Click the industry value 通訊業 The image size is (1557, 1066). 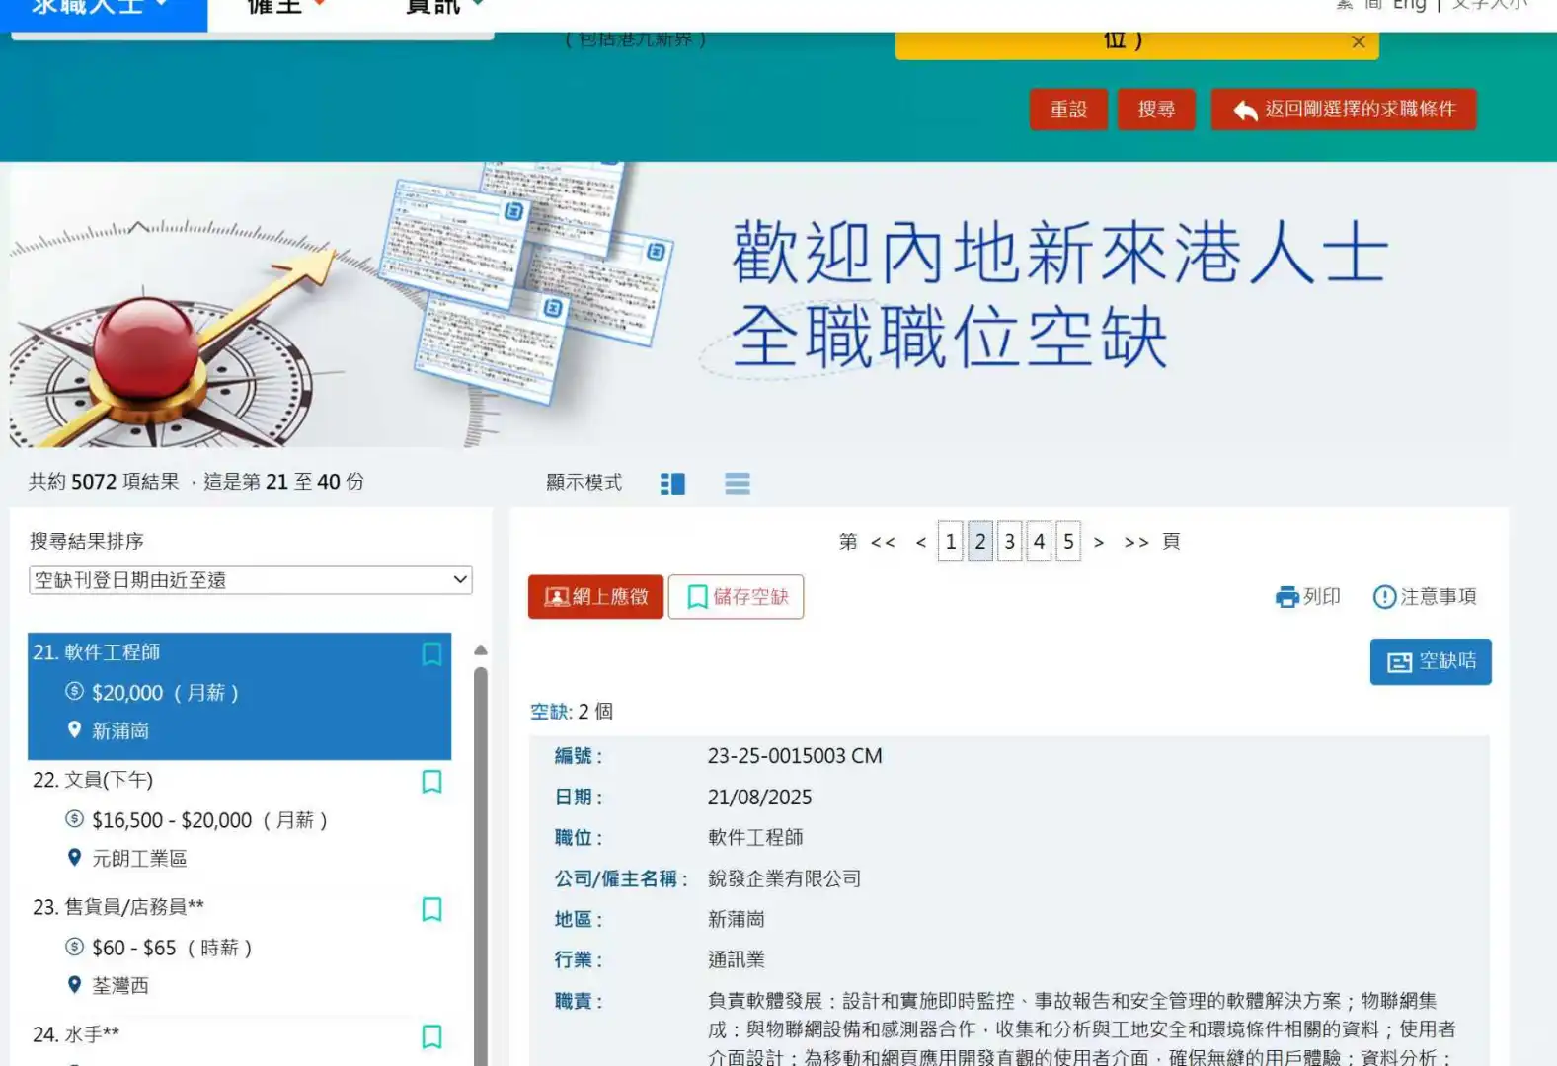tap(737, 959)
